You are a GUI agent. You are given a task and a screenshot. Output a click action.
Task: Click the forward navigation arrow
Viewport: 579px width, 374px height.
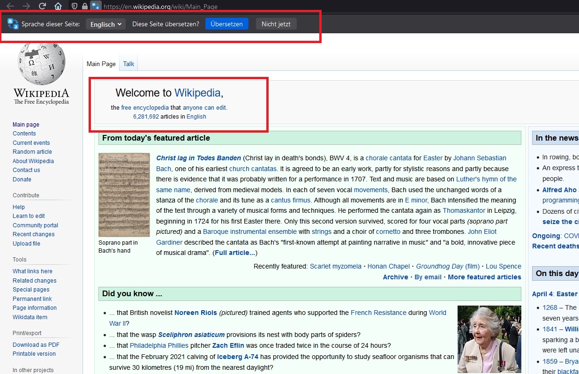point(26,6)
